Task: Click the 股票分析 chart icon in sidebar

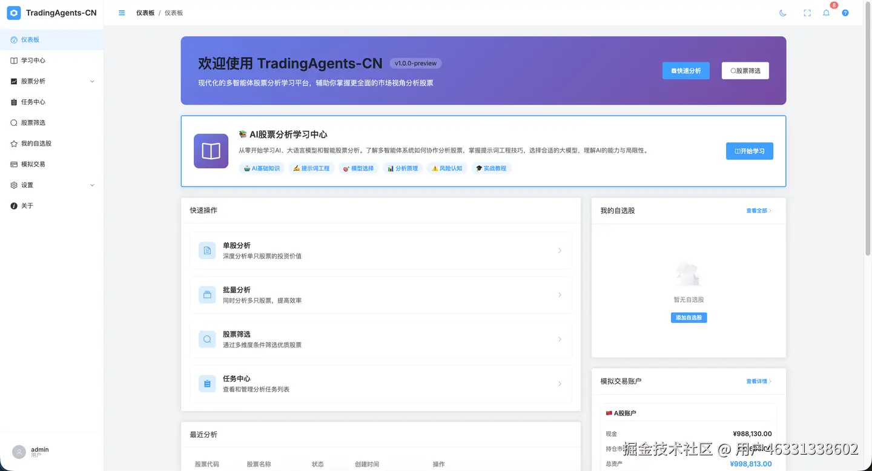Action: [14, 81]
